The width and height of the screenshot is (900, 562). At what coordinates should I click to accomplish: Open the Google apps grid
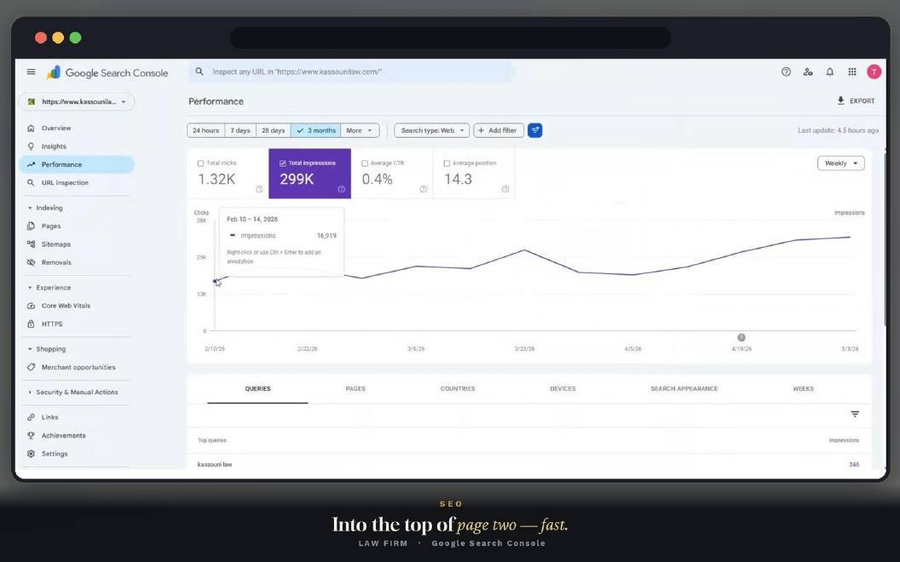point(851,72)
